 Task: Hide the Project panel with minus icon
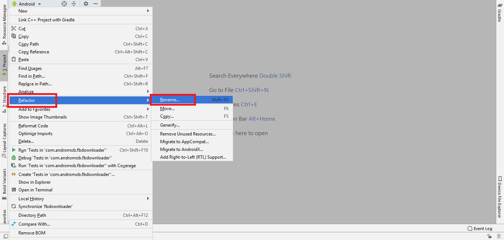click(96, 4)
